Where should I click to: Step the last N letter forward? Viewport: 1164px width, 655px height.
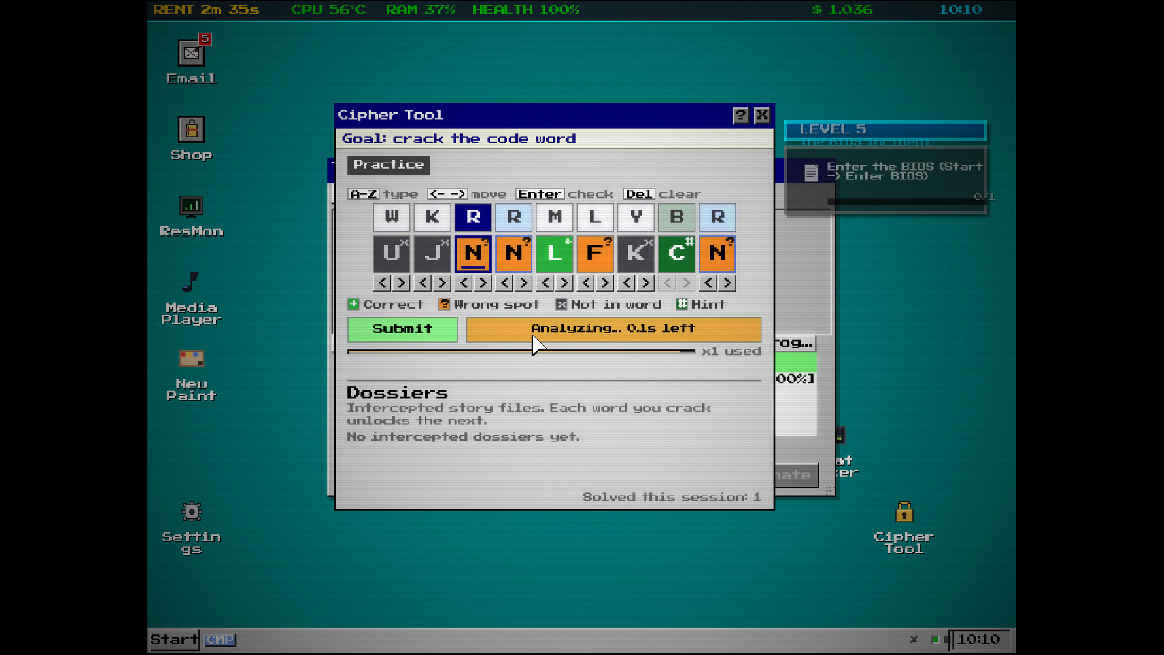pyautogui.click(x=727, y=283)
